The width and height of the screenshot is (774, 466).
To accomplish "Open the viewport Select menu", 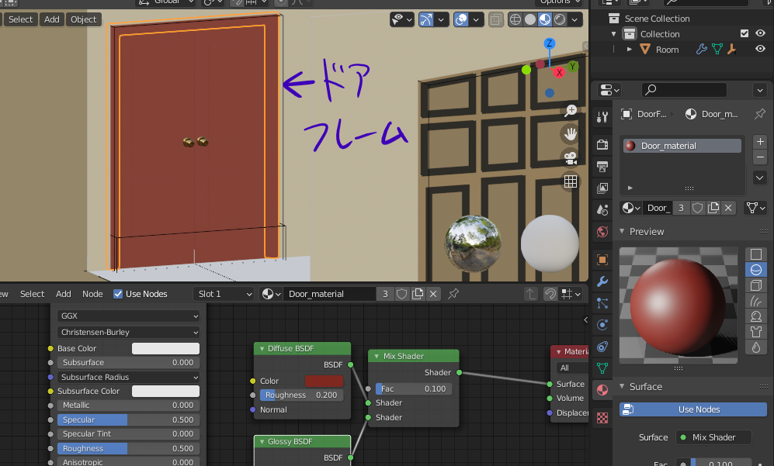I will [20, 19].
